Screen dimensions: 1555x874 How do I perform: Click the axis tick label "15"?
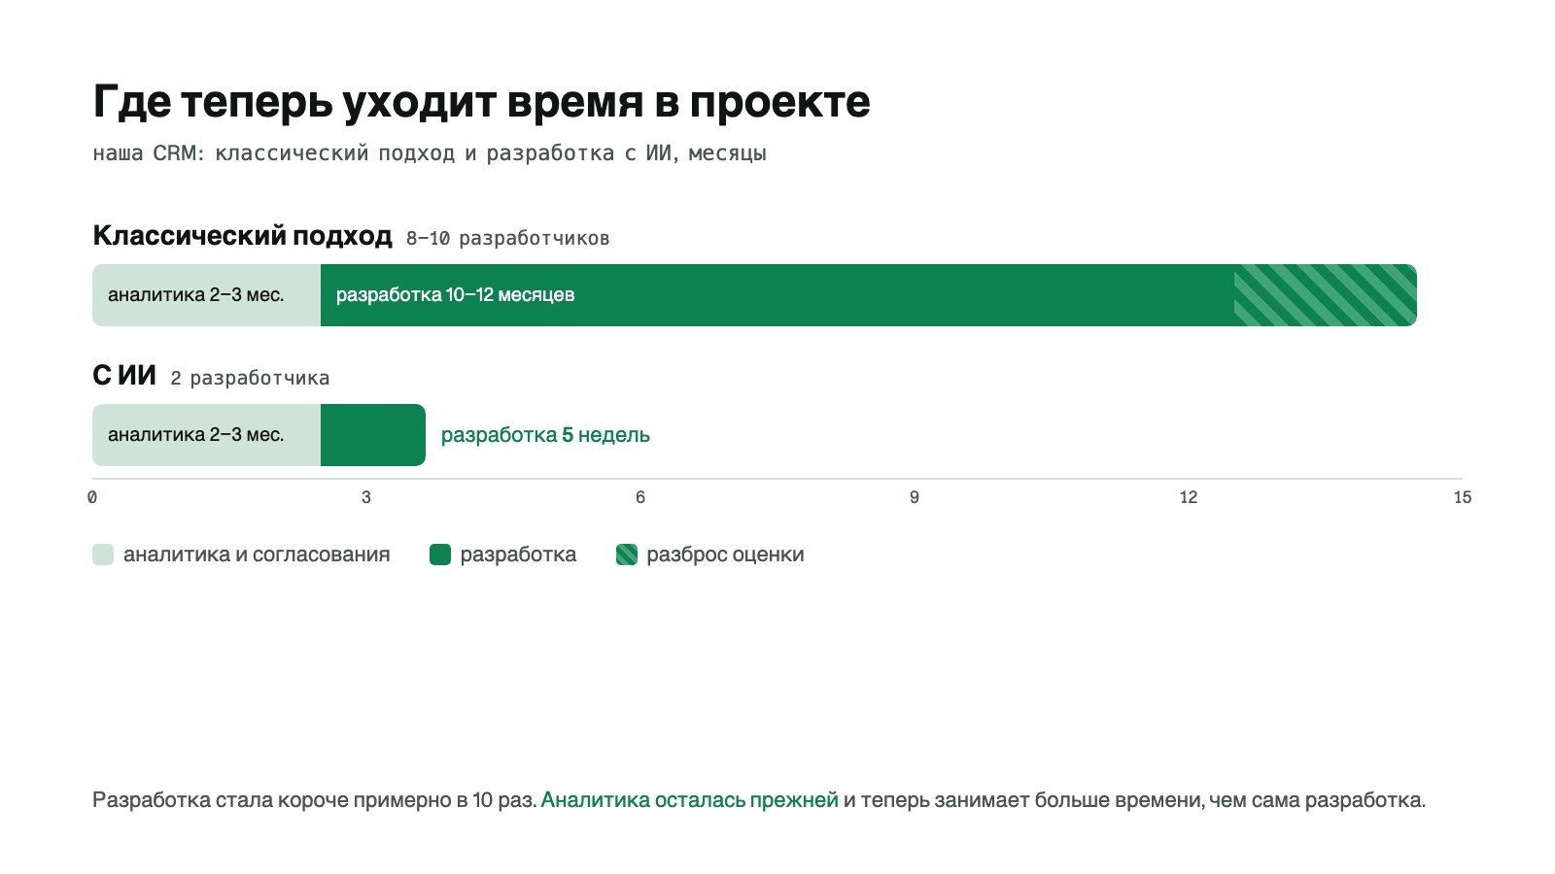point(1463,497)
